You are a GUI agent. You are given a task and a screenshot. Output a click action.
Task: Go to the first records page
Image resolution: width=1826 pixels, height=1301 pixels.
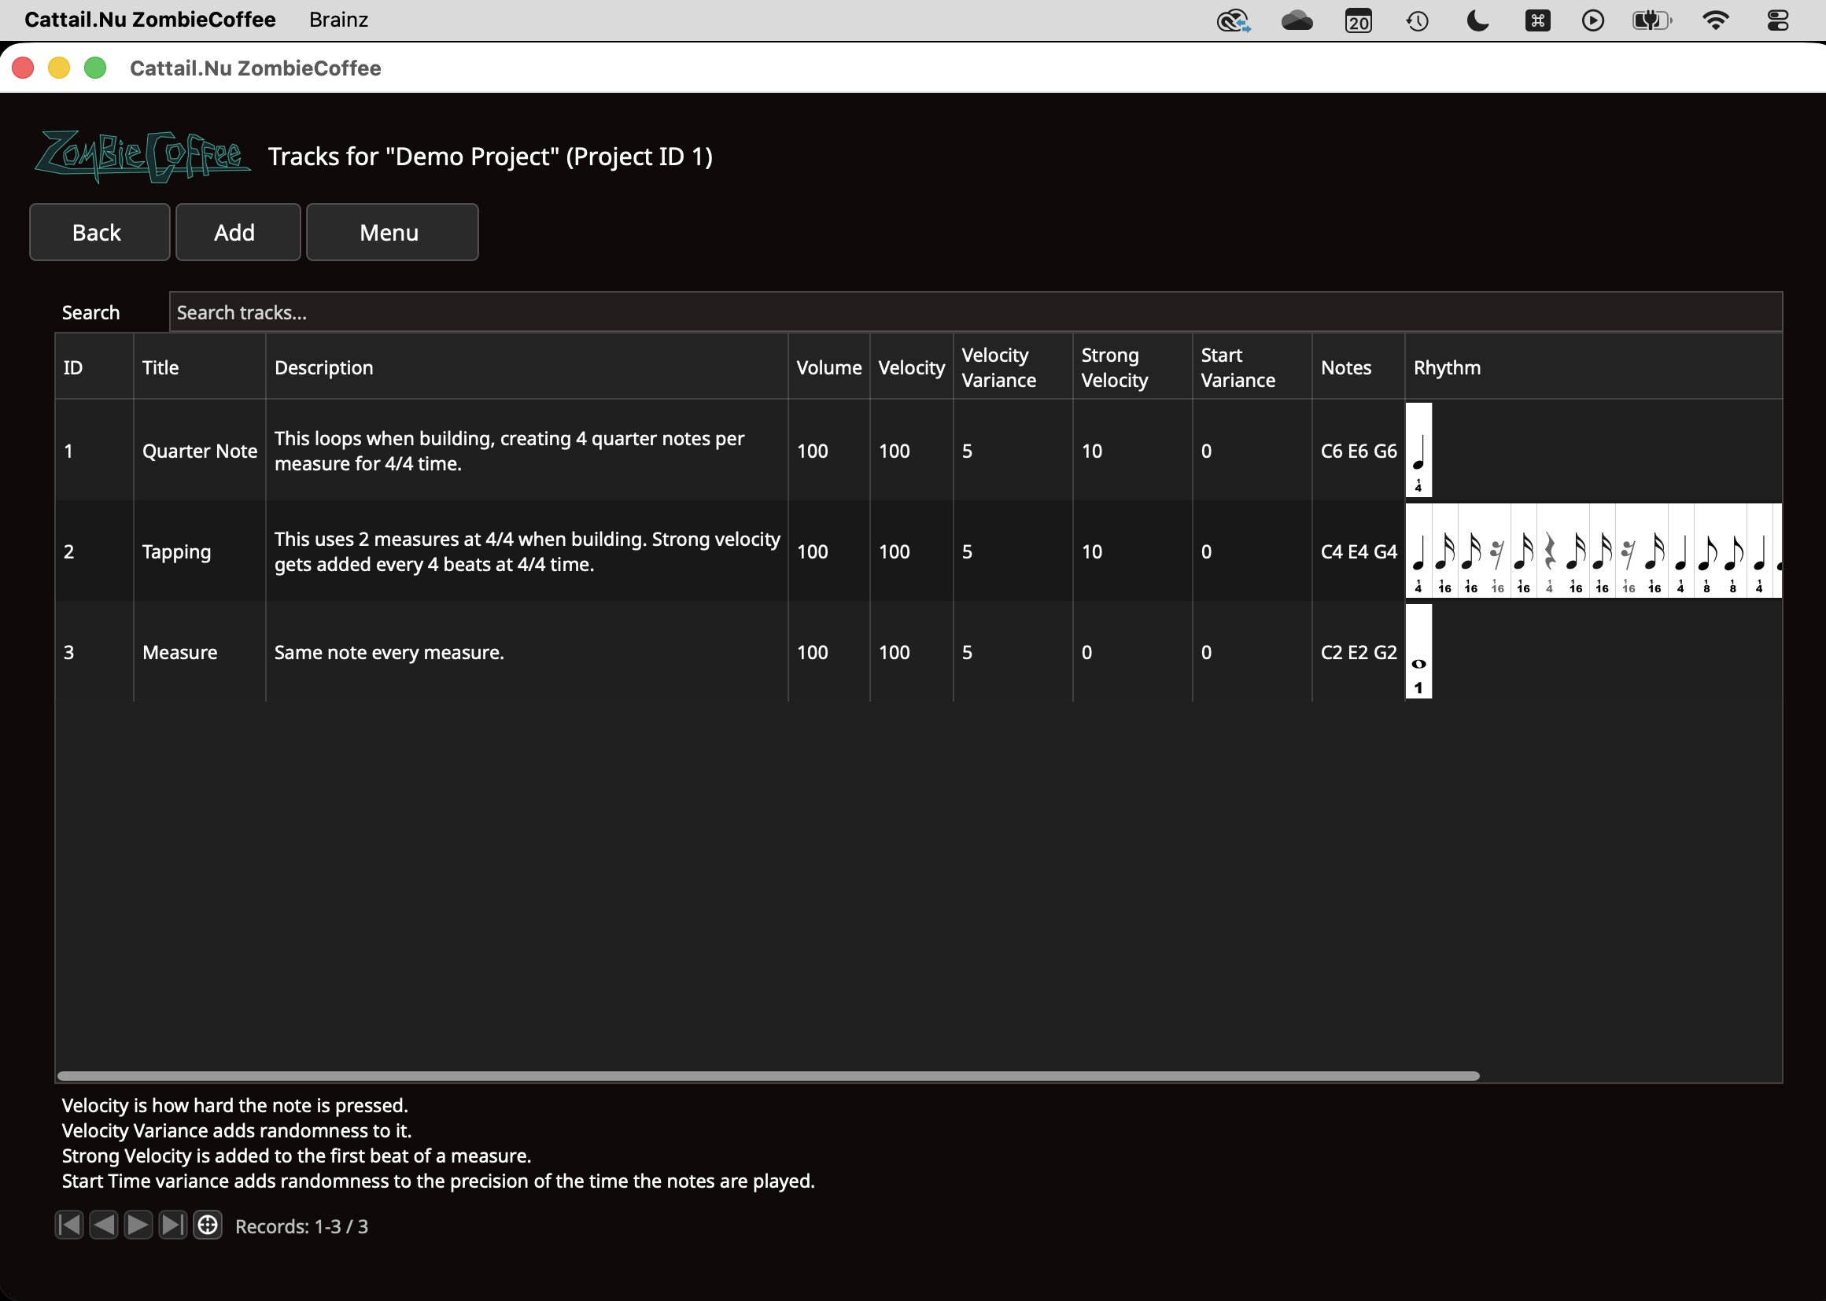[x=70, y=1225]
